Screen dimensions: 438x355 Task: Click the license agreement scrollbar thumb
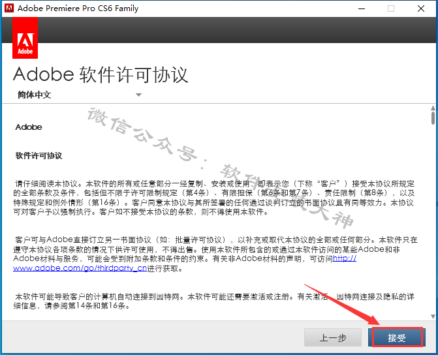coord(433,118)
